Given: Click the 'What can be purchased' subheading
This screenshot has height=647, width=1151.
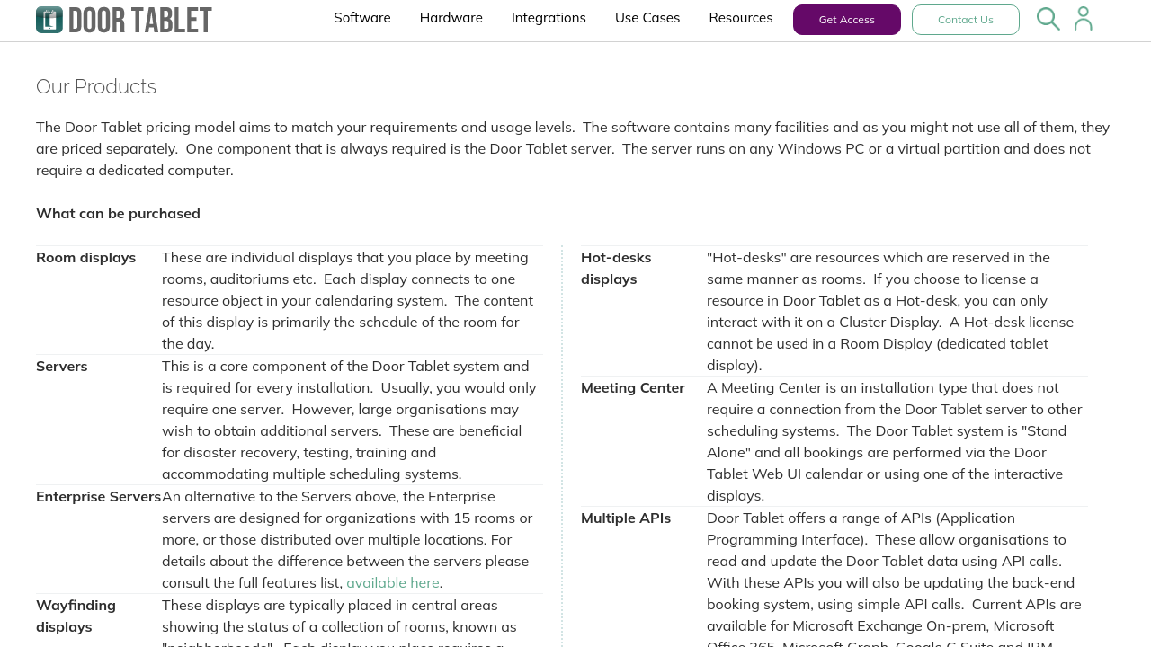Looking at the screenshot, I should pyautogui.click(x=118, y=213).
